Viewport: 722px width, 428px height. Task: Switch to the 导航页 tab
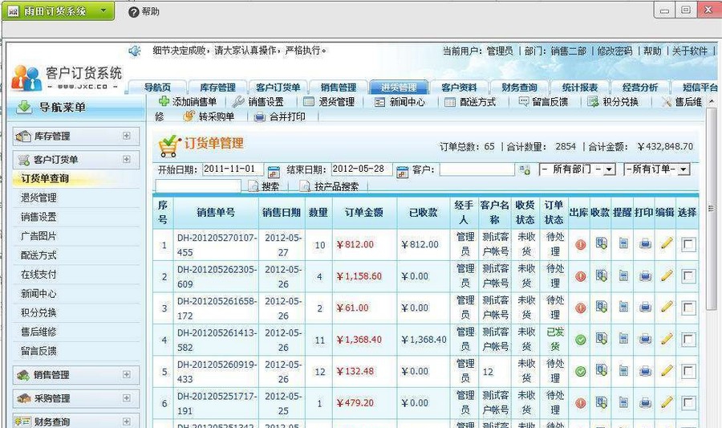(x=157, y=87)
